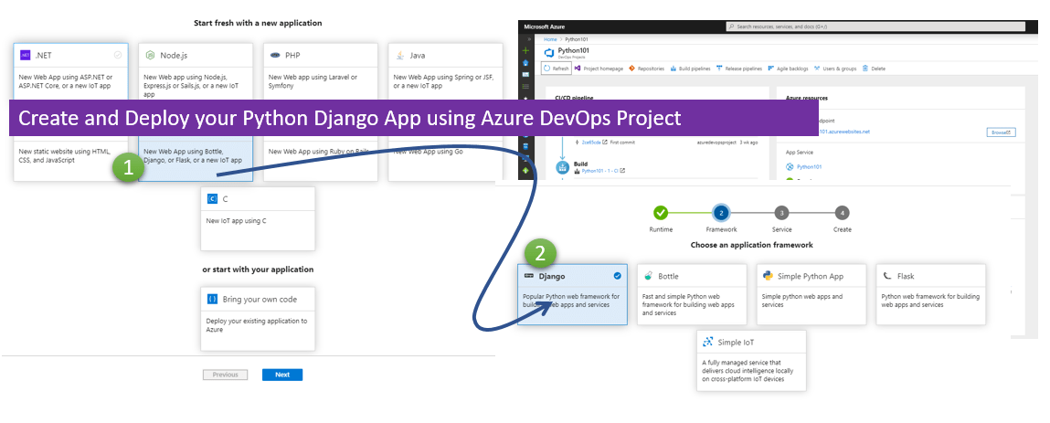Open the Azure portal Home sidebar icon

pos(525,63)
